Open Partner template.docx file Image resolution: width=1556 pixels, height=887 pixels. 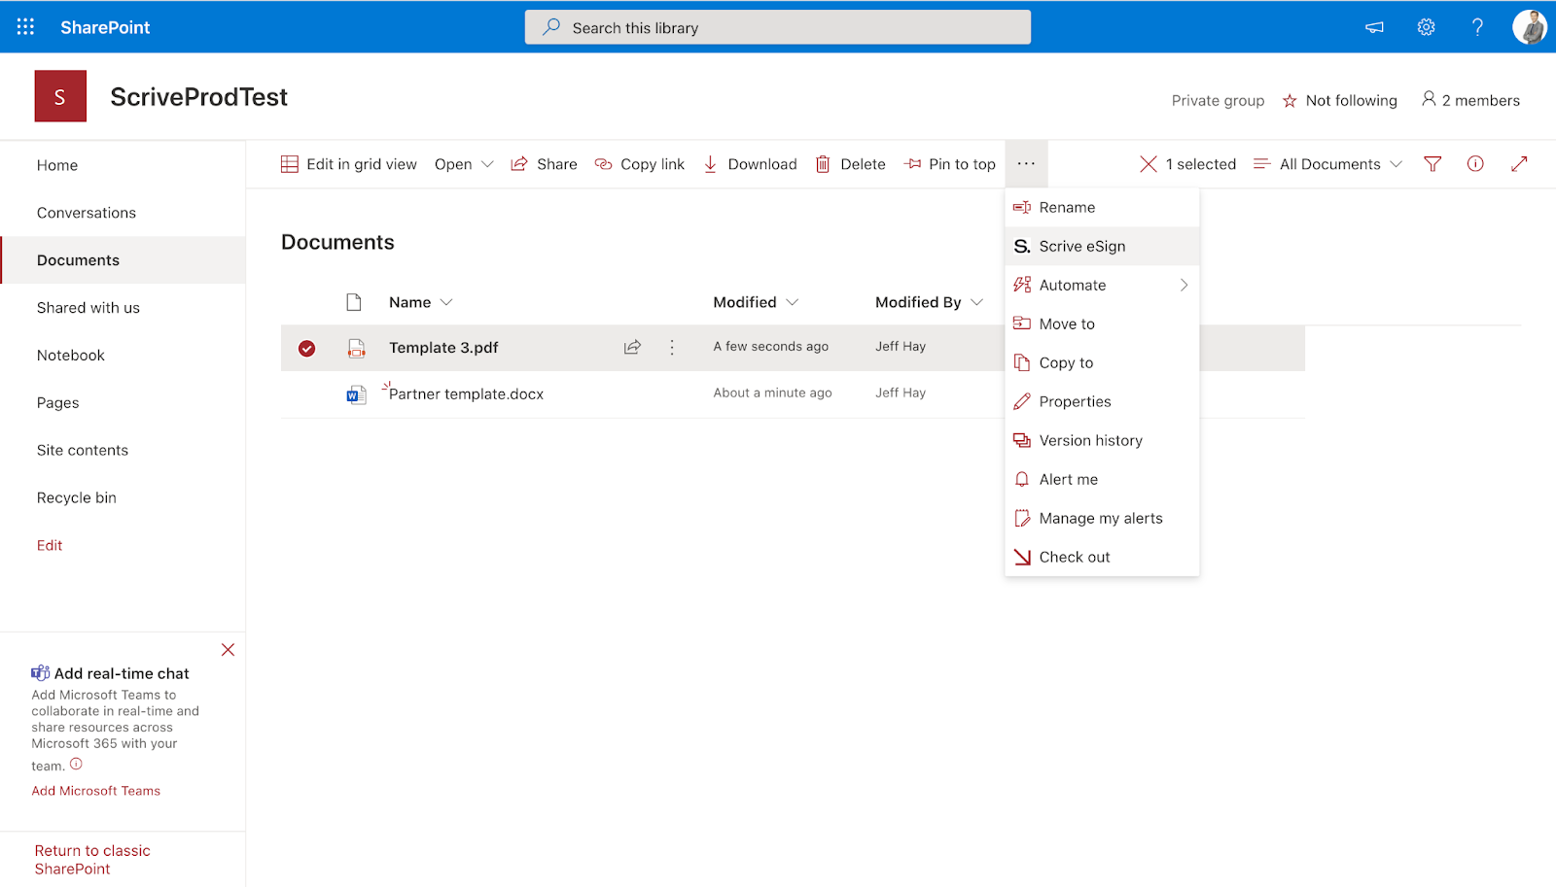coord(466,393)
